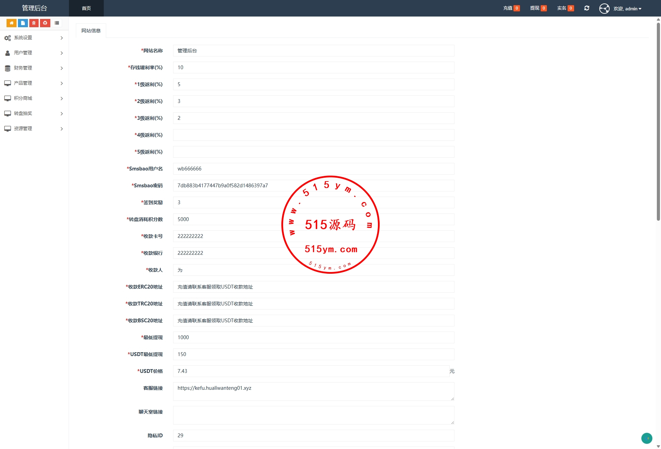Screen dimensions: 661x449
Task: Open the 充值 pending notifications link
Action: click(511, 8)
